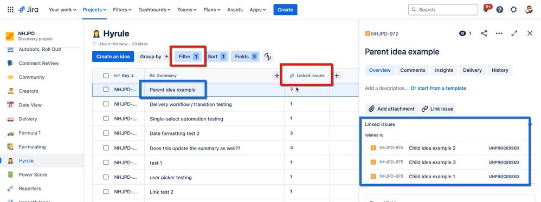Click into the Search field
The width and height of the screenshot is (541, 202).
(x=443, y=10)
